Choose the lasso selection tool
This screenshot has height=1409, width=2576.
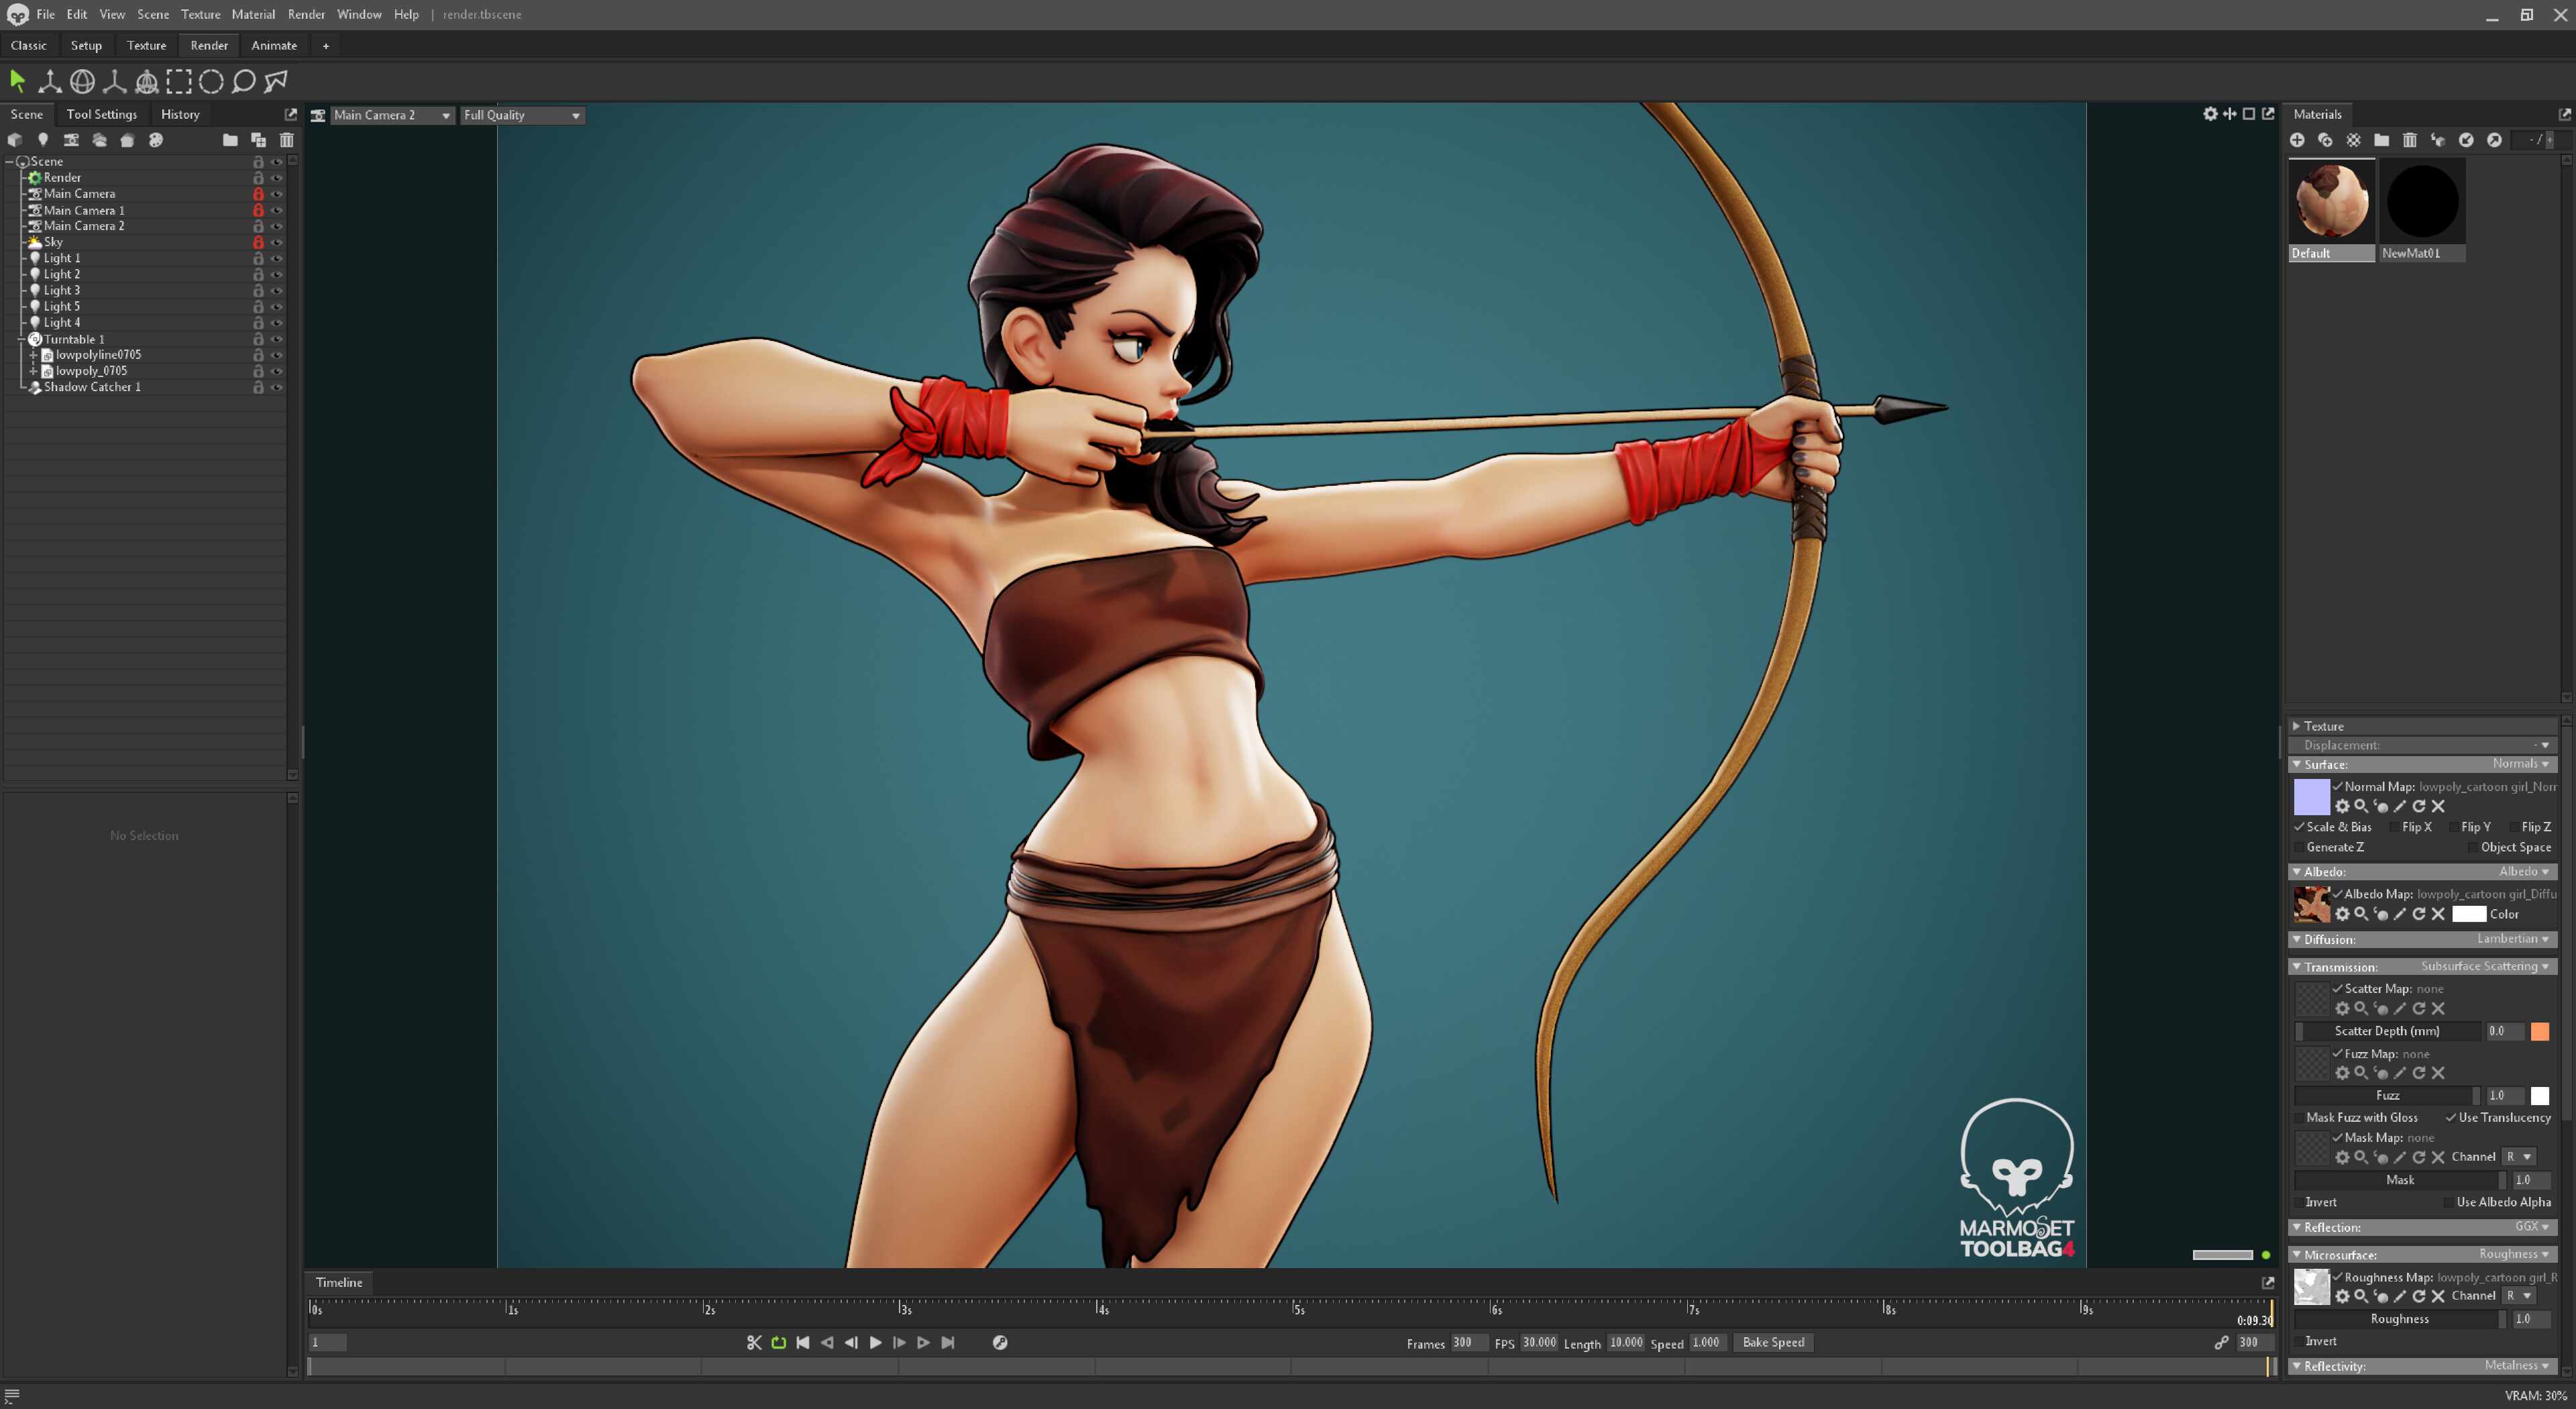[x=243, y=81]
